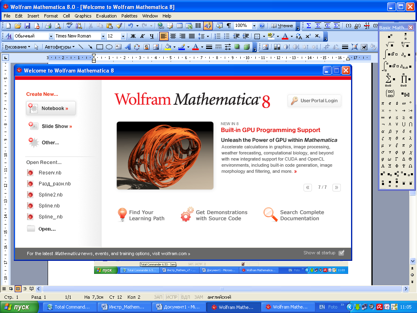The image size is (417, 313).
Task: Toggle superscript x² formatting
Action: [x=308, y=36]
